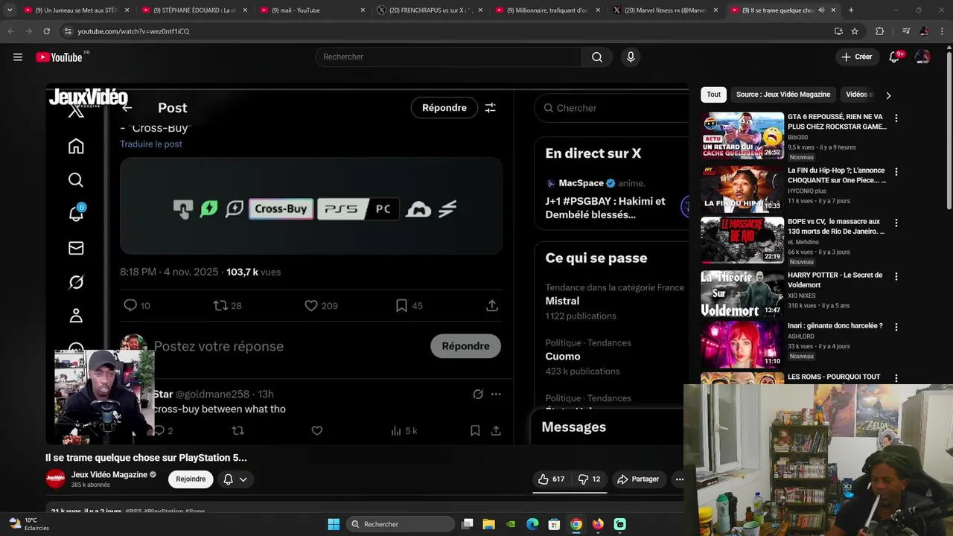Open options for La FIN du Hip-Hop video
This screenshot has width=953, height=536.
coord(896,171)
